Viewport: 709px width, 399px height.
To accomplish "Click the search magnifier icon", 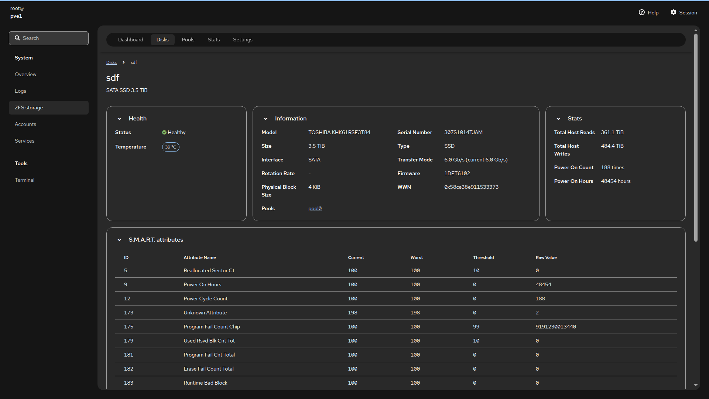I will (17, 38).
